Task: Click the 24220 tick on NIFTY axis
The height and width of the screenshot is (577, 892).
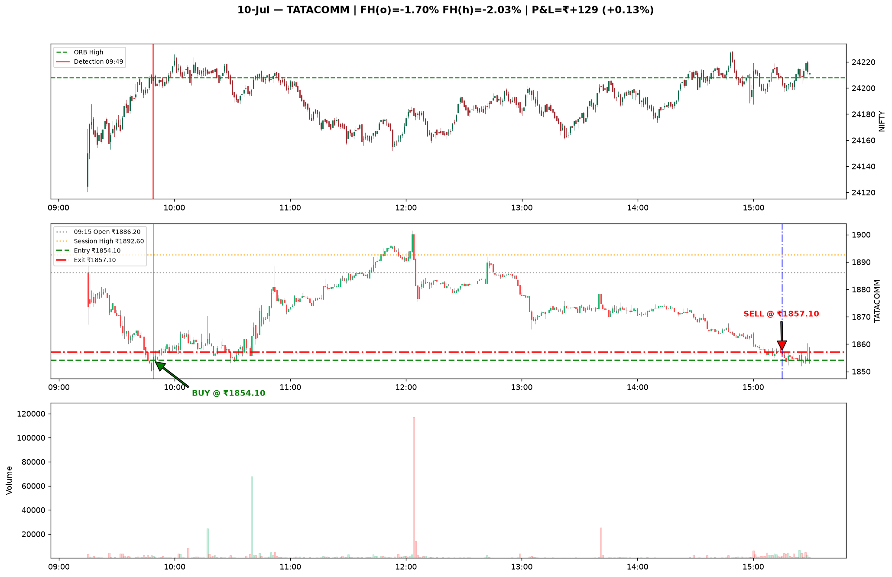Action: 862,62
